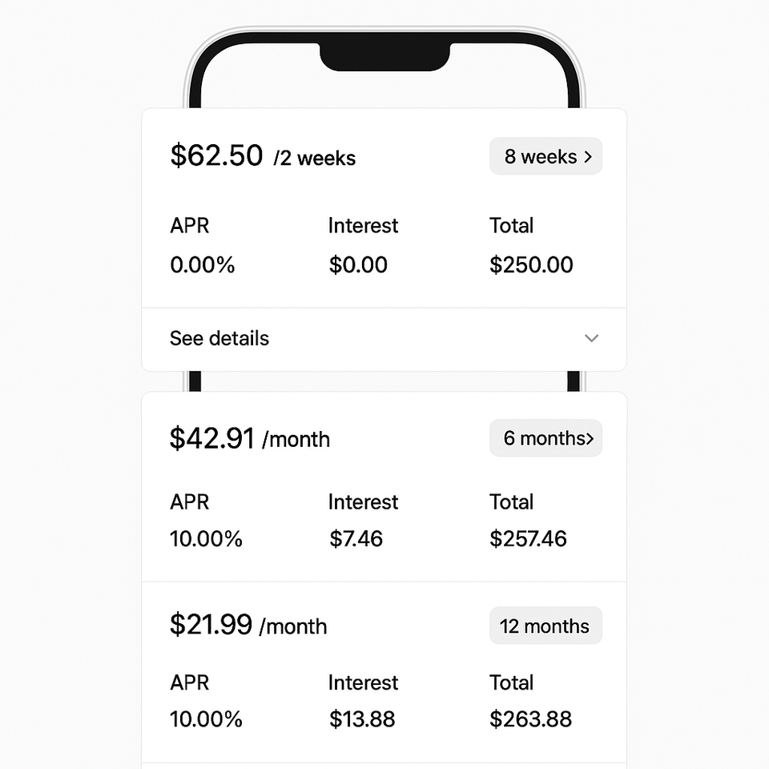Viewport: 769px width, 769px height.
Task: Tap the $21.99 per month price
Action: (x=248, y=625)
